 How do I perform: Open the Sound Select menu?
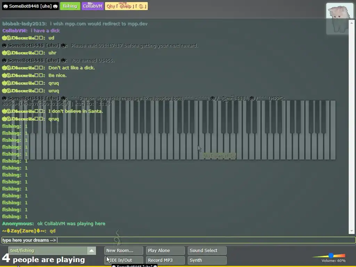point(207,251)
